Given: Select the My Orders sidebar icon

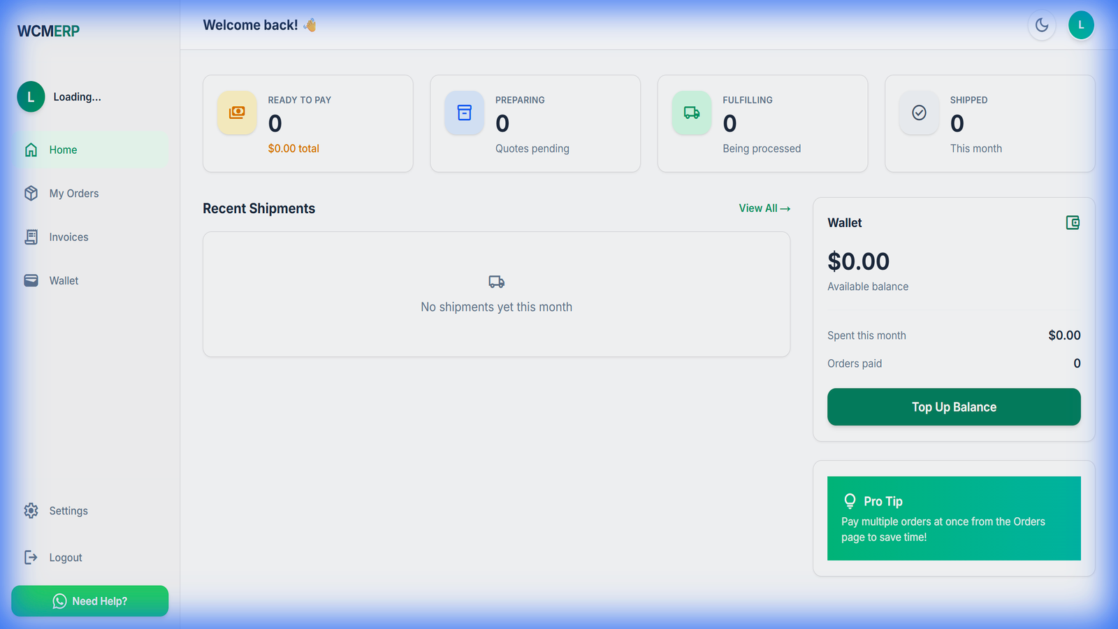Looking at the screenshot, I should point(31,193).
